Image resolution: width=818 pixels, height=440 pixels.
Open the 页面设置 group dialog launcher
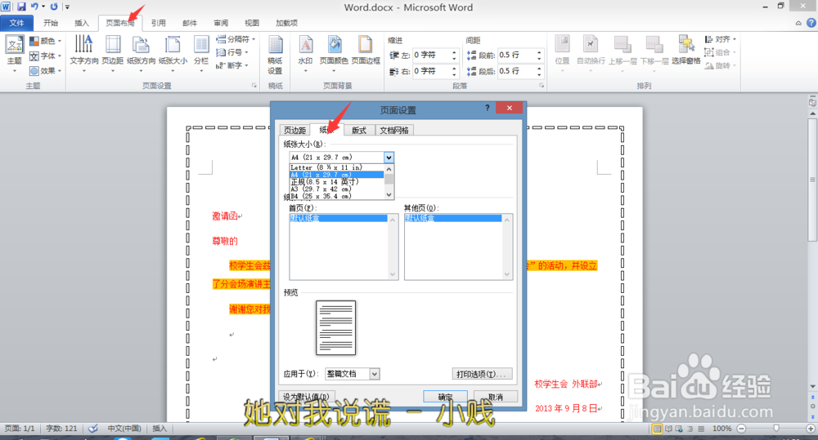(x=254, y=86)
